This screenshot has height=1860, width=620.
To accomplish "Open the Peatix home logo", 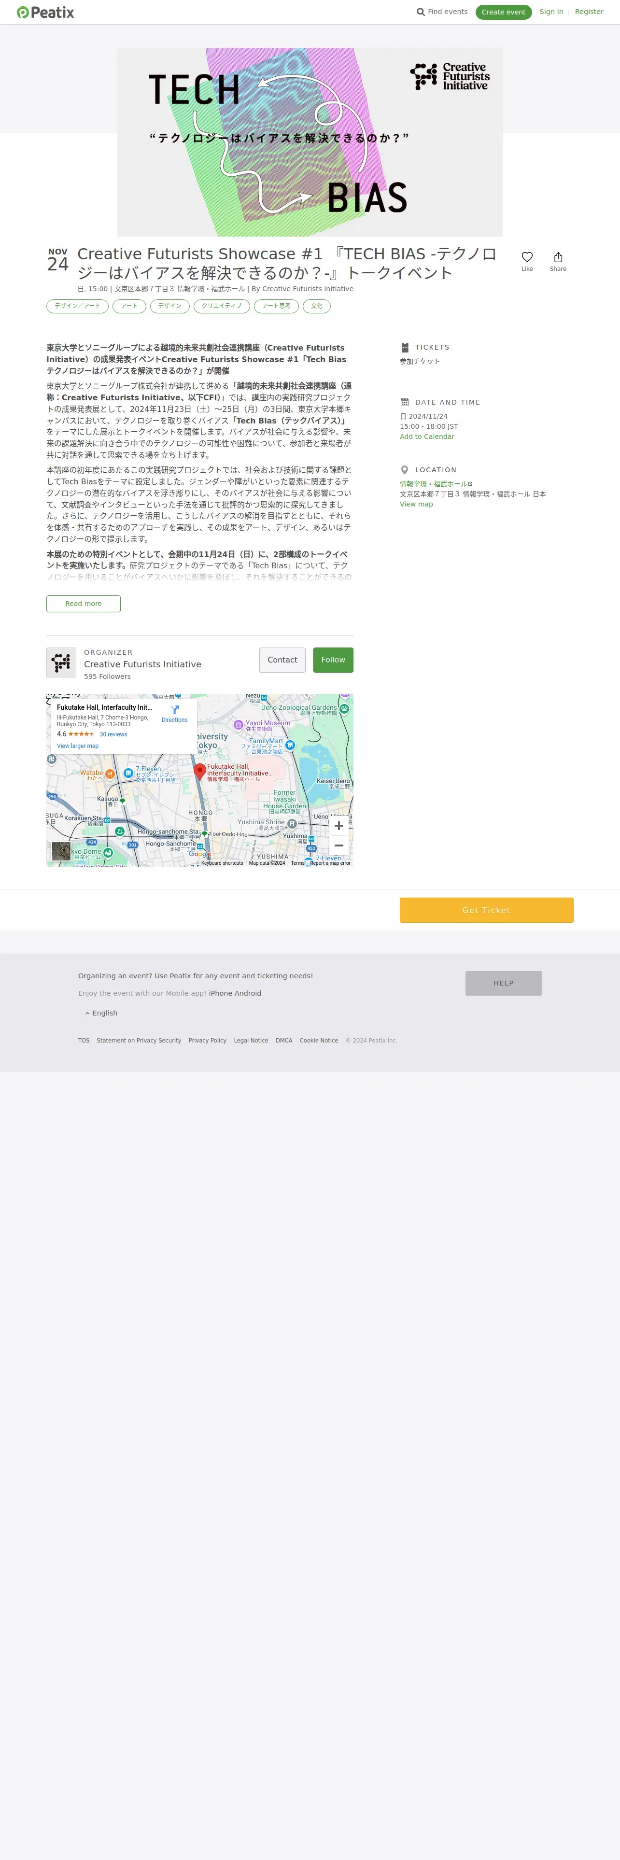I will tap(45, 12).
